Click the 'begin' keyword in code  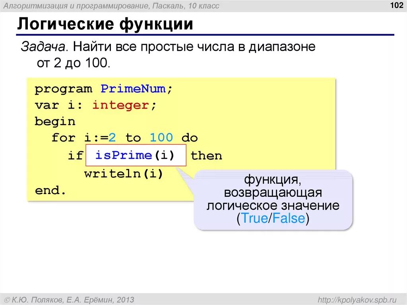[x=55, y=122]
